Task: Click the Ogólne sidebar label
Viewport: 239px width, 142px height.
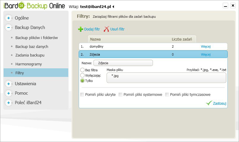Action: (22, 18)
